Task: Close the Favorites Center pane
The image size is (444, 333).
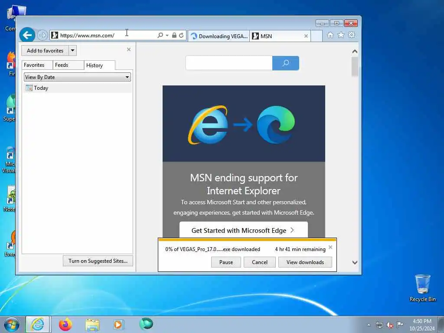Action: tap(128, 49)
